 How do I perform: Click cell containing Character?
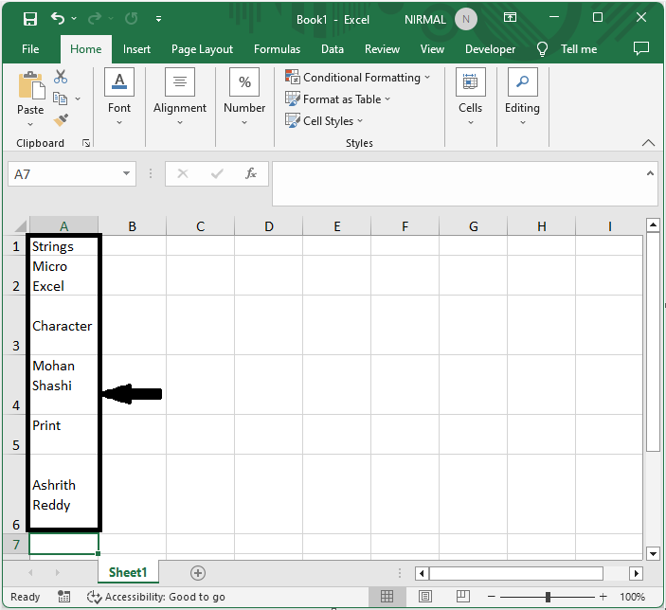63,326
